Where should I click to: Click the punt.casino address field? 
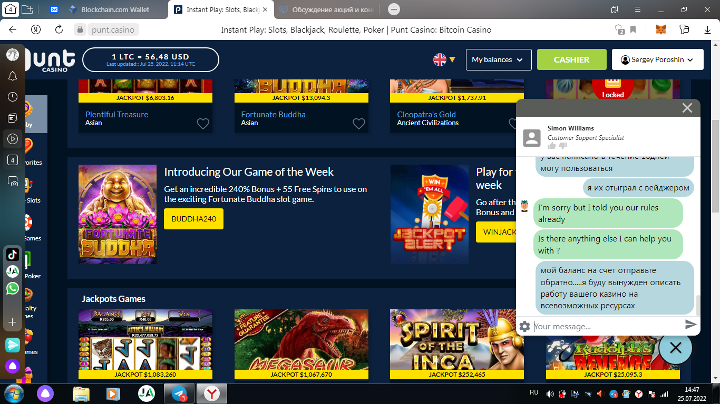[x=113, y=30]
